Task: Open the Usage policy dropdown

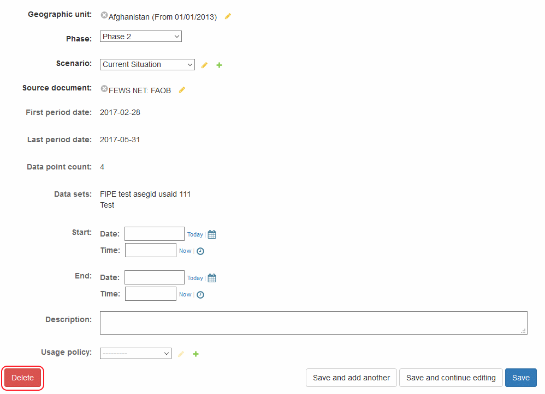Action: [x=135, y=354]
